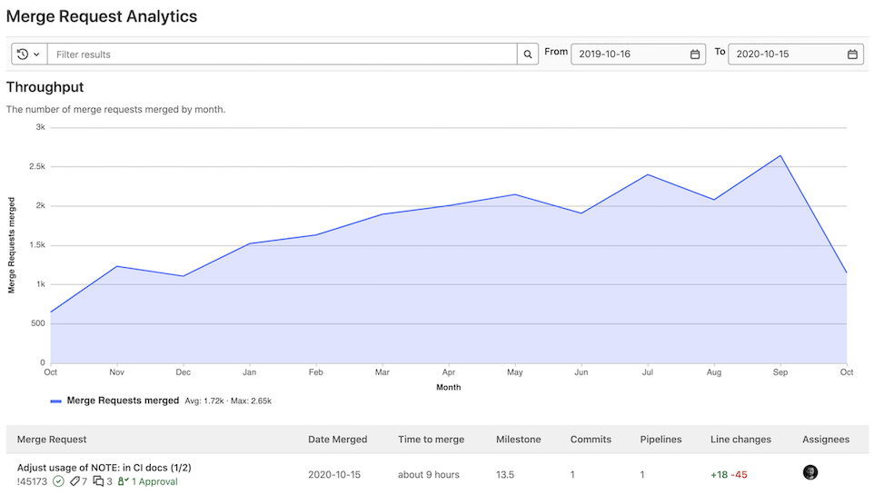Screen dimensions: 874x495
Task: Open the From date calendar picker icon
Action: coord(694,54)
